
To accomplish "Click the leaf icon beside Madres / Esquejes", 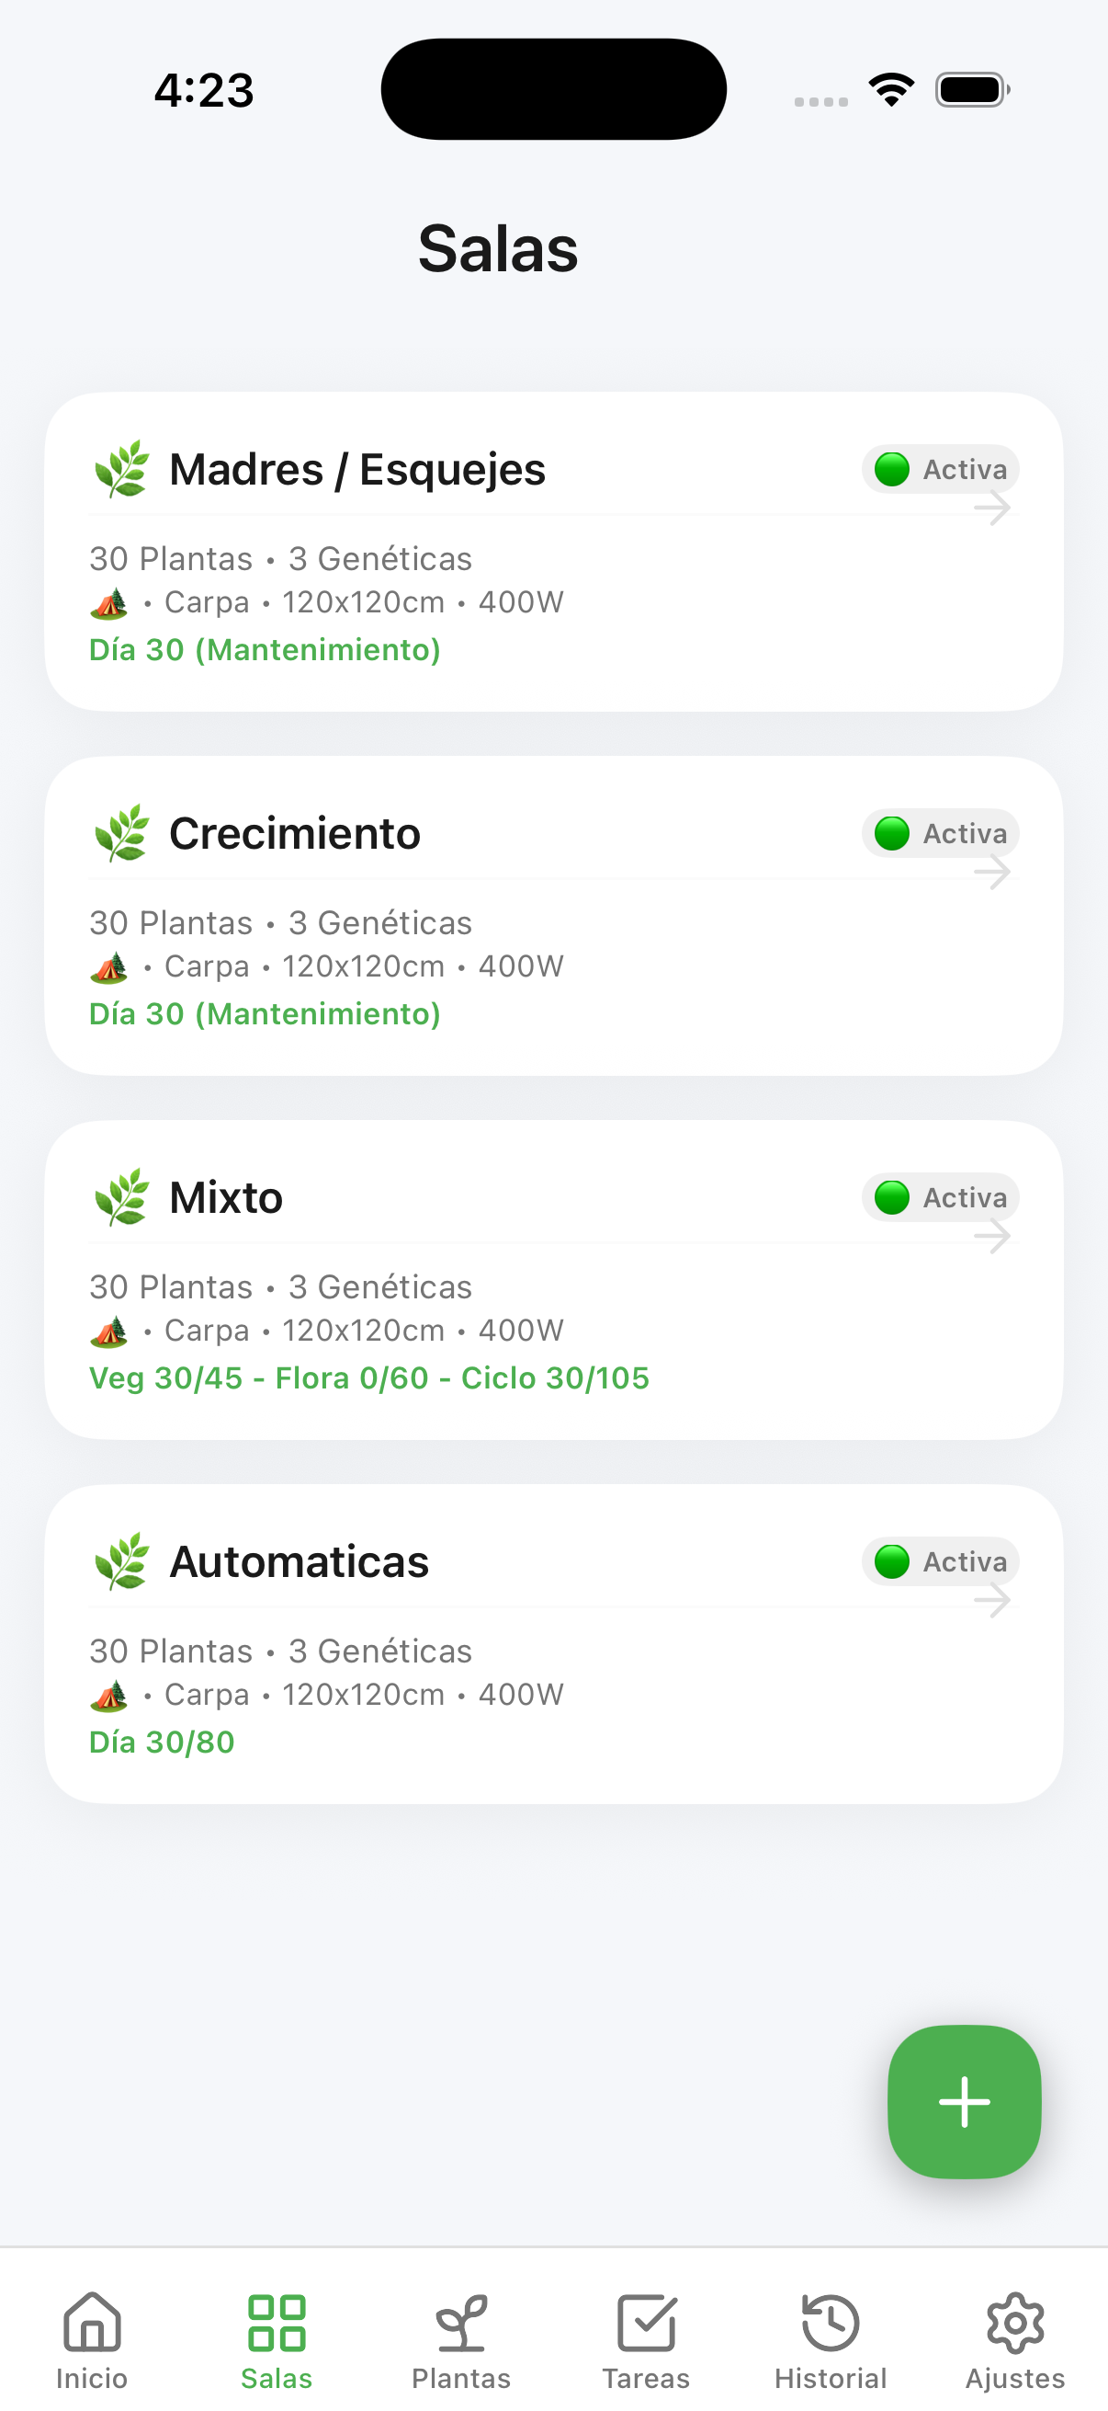I will click(x=121, y=469).
